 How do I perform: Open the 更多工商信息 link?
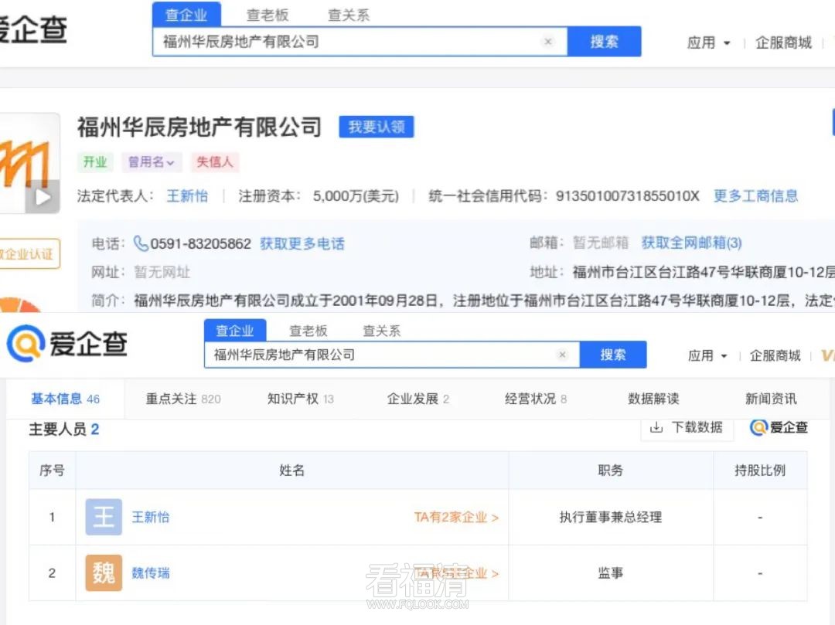(755, 196)
